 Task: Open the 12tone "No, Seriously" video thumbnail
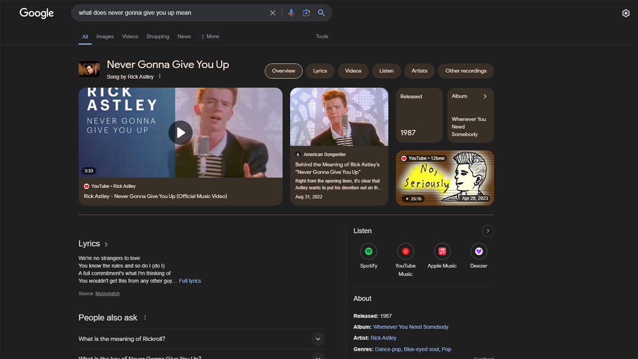[445, 178]
